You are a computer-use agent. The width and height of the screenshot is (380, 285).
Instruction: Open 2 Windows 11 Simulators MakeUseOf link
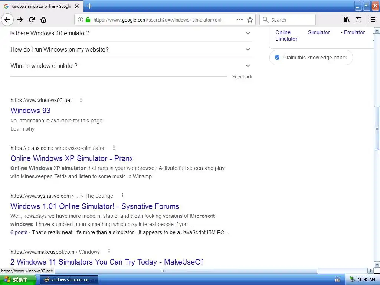[107, 262]
